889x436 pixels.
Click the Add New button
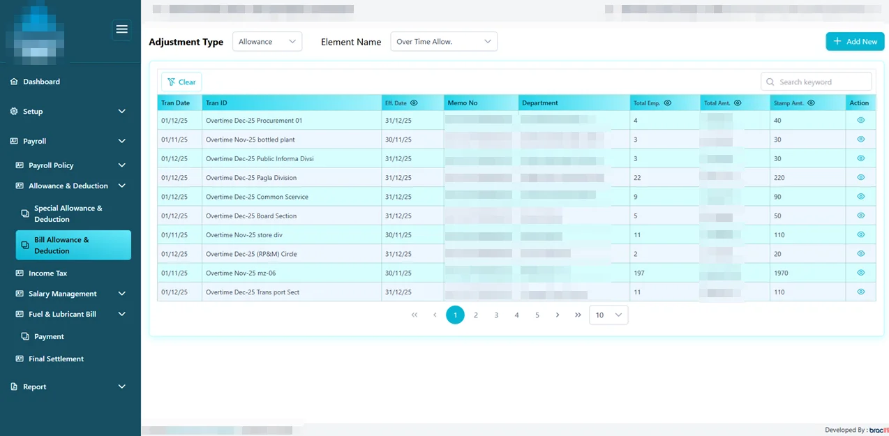tap(855, 42)
